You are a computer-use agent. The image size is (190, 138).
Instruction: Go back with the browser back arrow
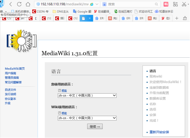(11, 4)
